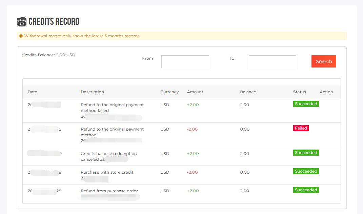Click the Credits Balance 2.00 USD text

49,55
